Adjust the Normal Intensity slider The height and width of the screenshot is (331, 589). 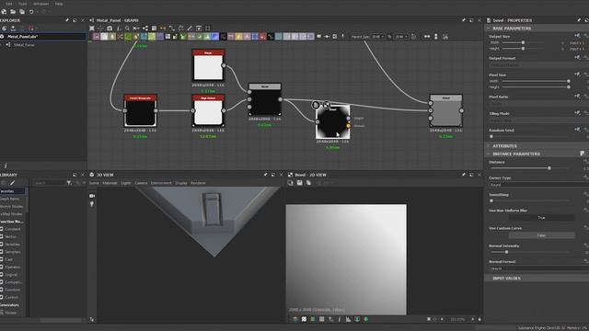coord(506,252)
